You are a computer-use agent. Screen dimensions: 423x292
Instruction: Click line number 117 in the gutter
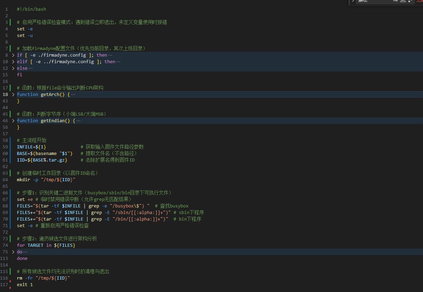coord(4,285)
